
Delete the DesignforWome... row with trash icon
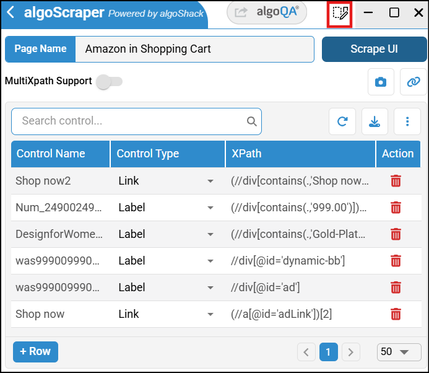point(396,234)
